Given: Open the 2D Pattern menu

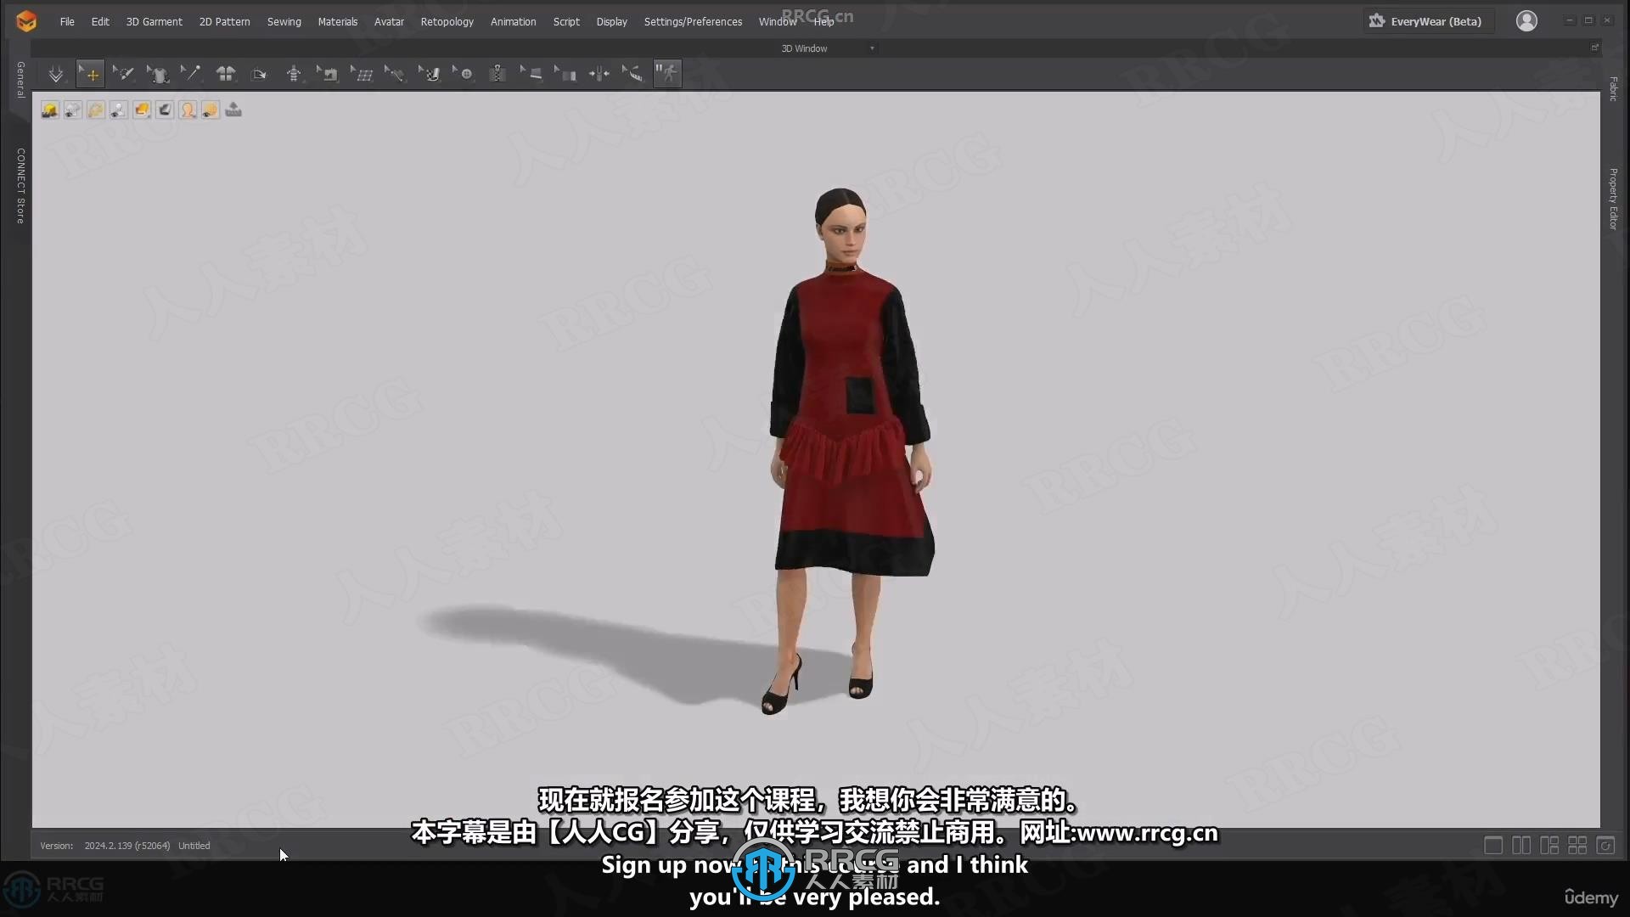Looking at the screenshot, I should (x=224, y=21).
